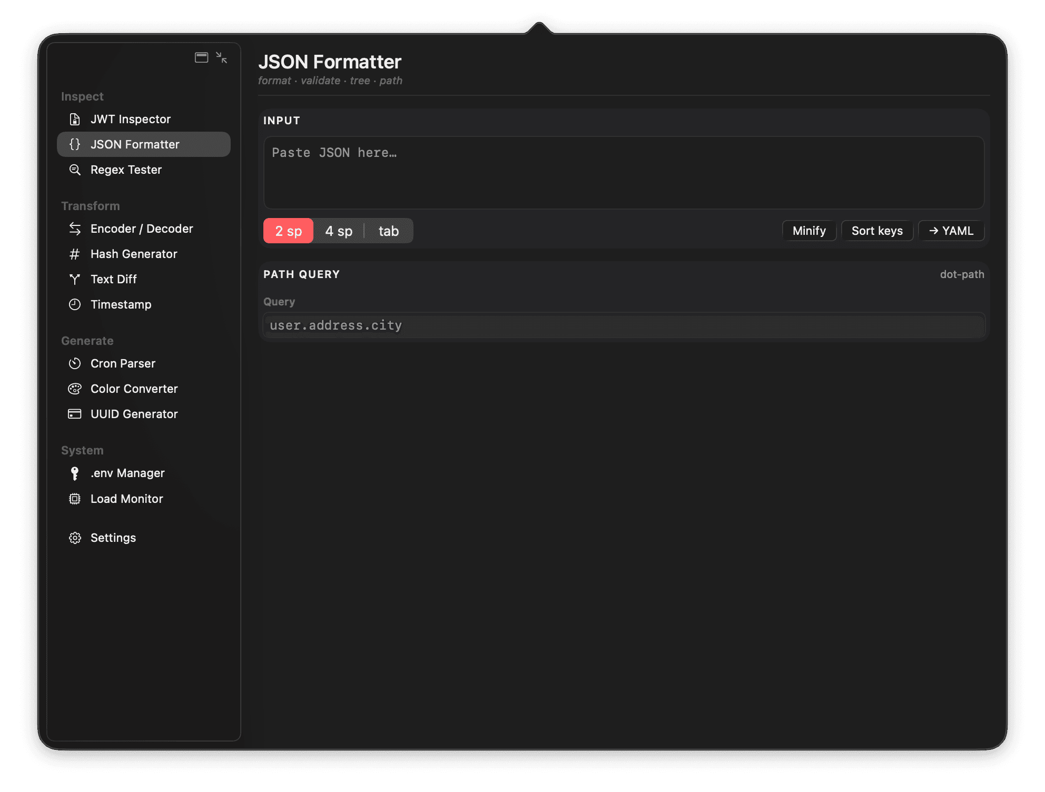Select tab indentation option
1045x792 pixels.
[389, 231]
